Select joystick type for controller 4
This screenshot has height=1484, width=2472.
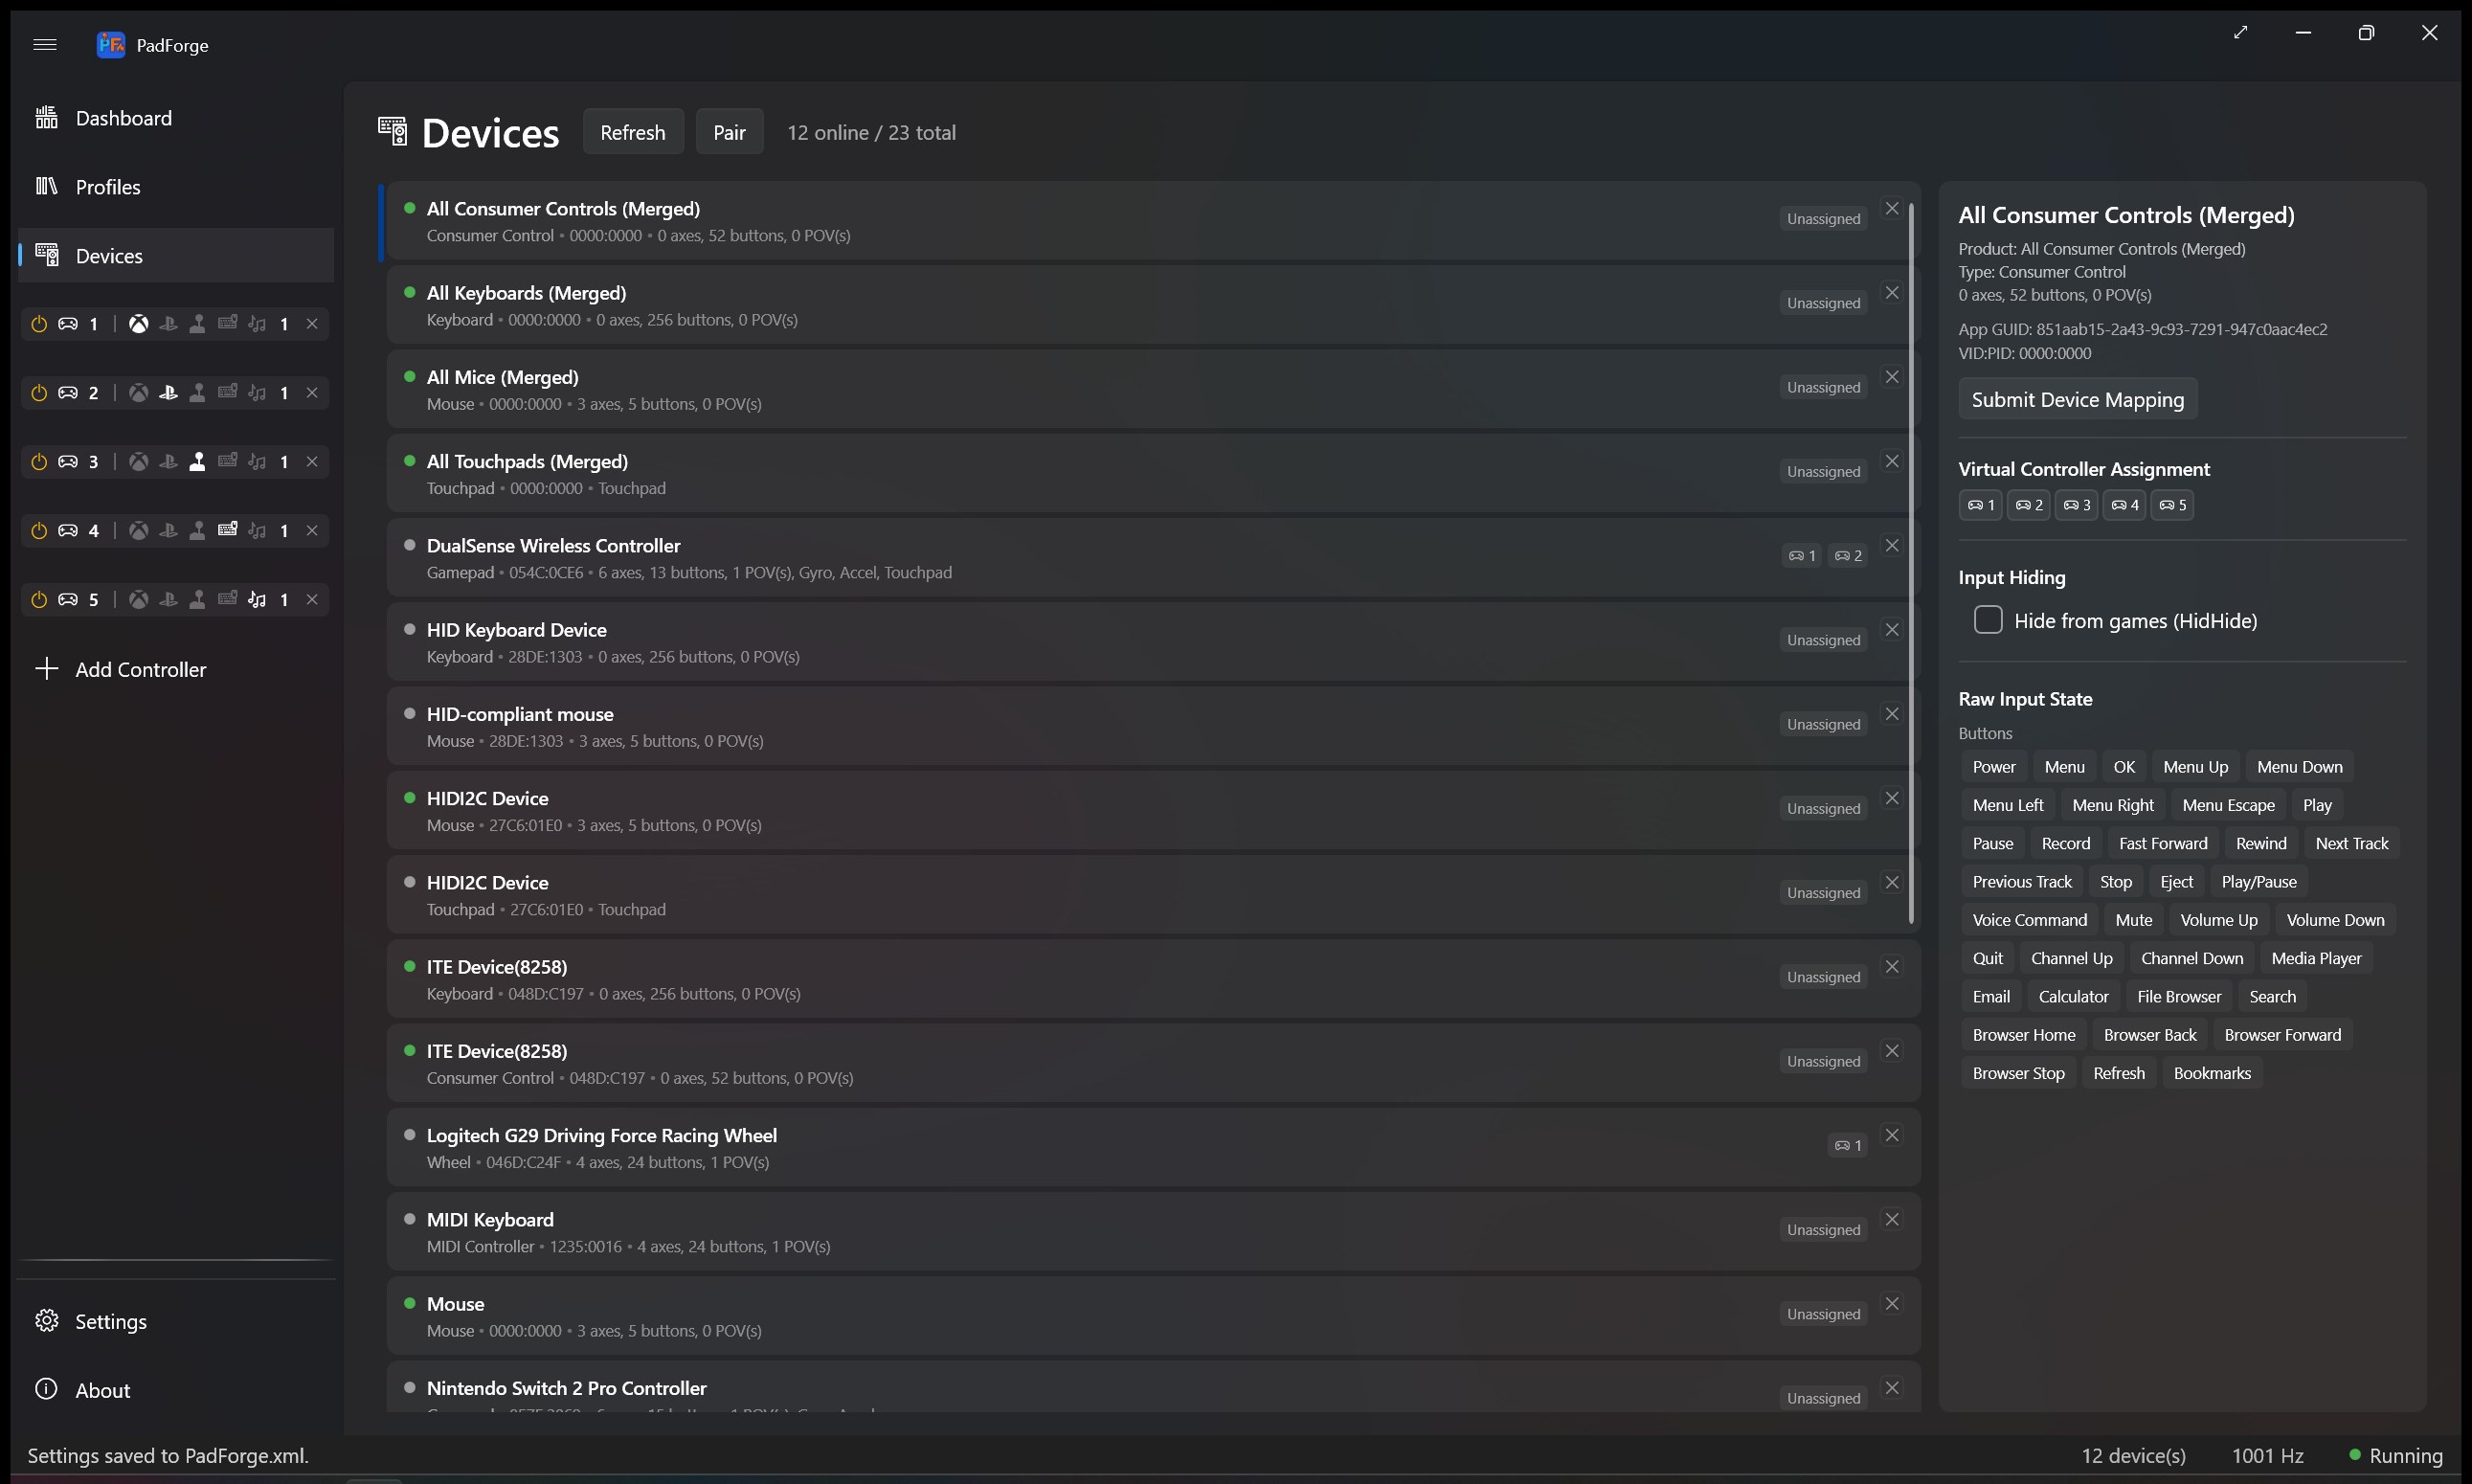point(198,531)
